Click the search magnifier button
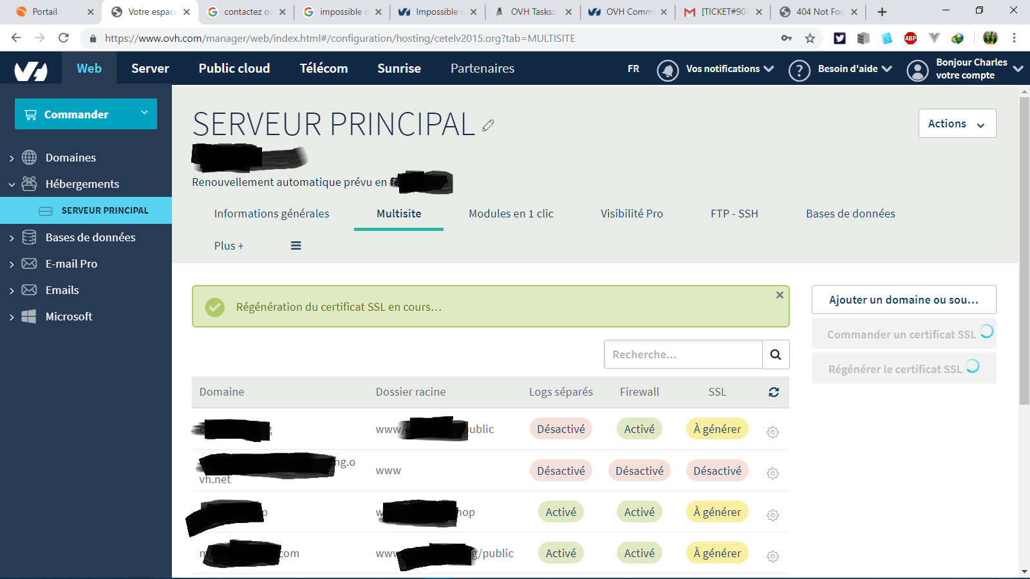This screenshot has width=1030, height=579. point(776,354)
